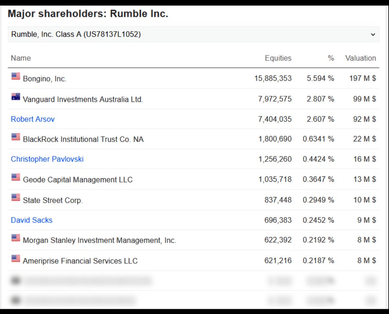
Task: Sort by the Name column header
Action: [21, 58]
